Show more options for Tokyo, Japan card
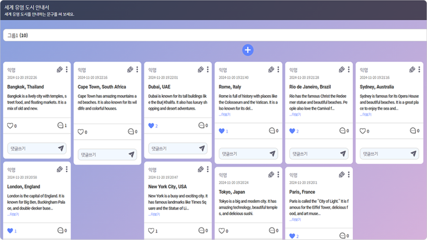This screenshot has height=240, width=427. 278,175
